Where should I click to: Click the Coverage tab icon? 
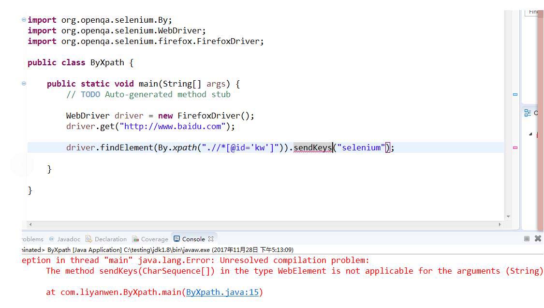(x=135, y=239)
